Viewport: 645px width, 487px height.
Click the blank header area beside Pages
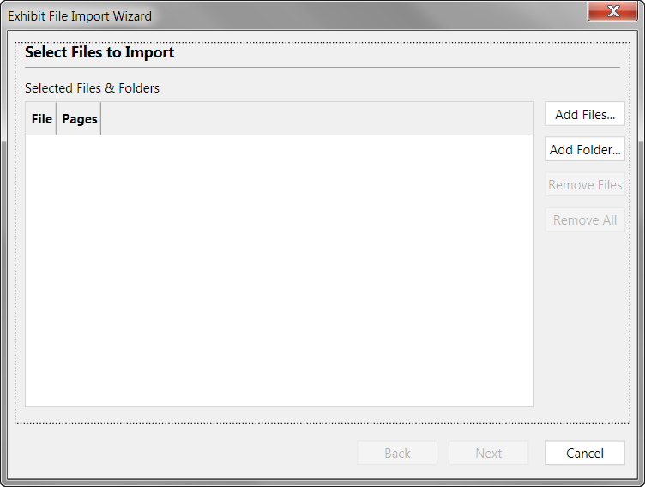[316, 119]
